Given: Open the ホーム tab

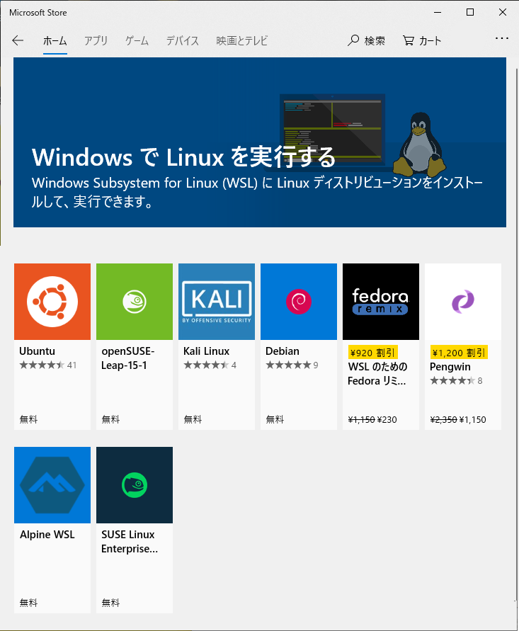Looking at the screenshot, I should click(x=55, y=40).
